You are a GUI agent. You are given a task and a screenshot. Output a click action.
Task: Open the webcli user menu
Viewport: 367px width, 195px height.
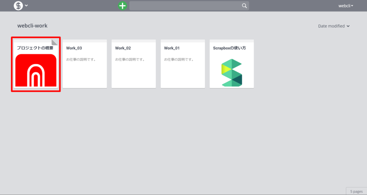click(345, 6)
